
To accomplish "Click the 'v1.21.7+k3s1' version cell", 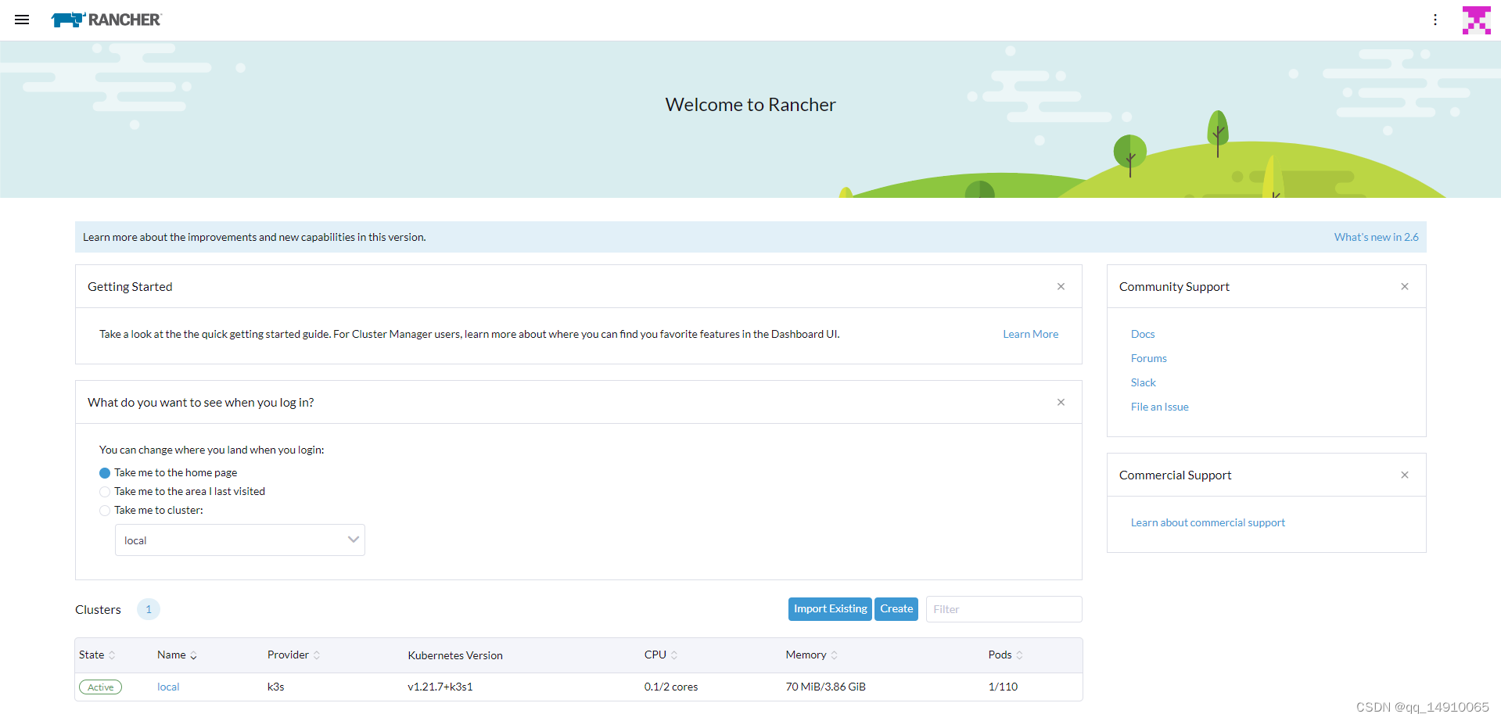I will click(440, 687).
